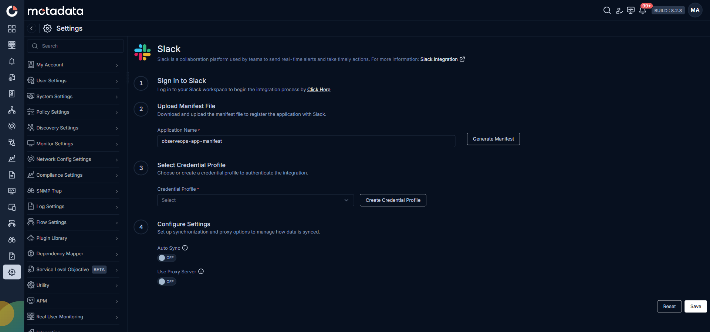Open the binoculars icon in left rail
710x332 pixels.
[12, 240]
